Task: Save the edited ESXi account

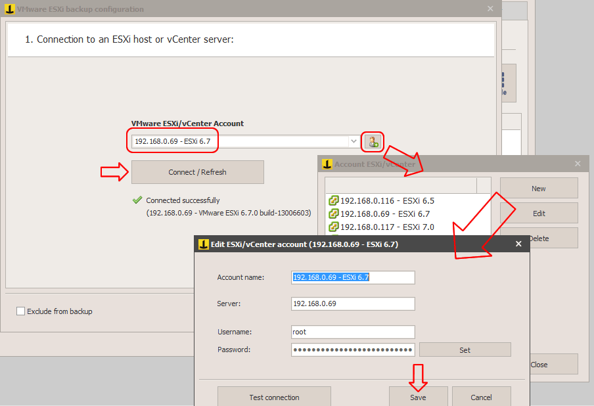Action: [418, 397]
